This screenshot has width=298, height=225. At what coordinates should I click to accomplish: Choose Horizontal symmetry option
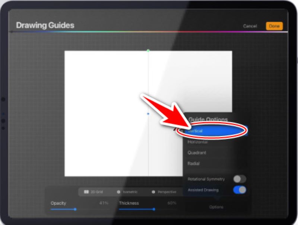pyautogui.click(x=198, y=142)
